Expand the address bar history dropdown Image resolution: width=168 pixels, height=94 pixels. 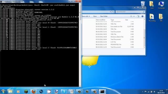[x=110, y=12]
